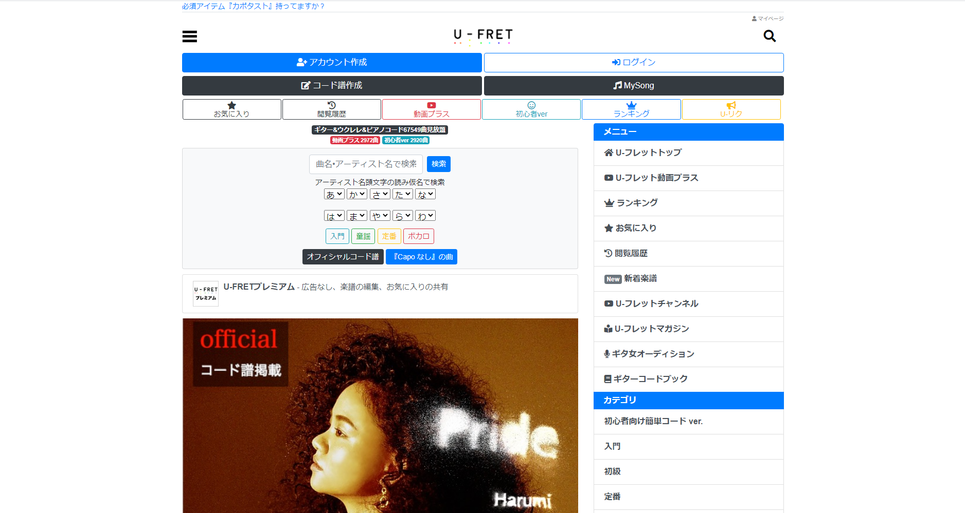Select U-フレットトップ in the menu
965x513 pixels.
point(647,153)
